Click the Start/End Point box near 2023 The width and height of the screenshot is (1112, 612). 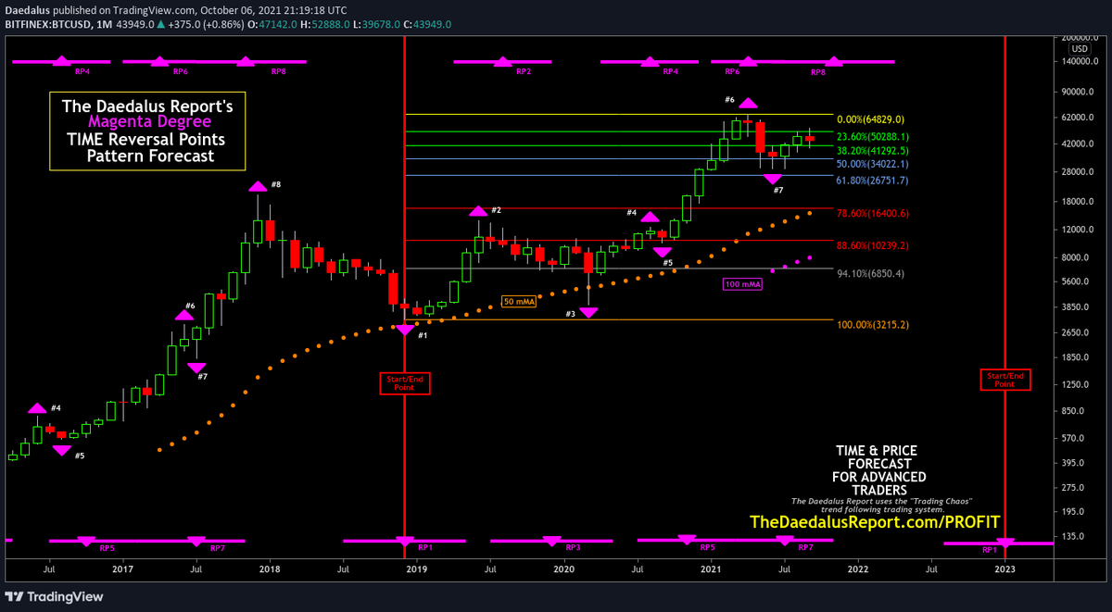coord(1005,380)
